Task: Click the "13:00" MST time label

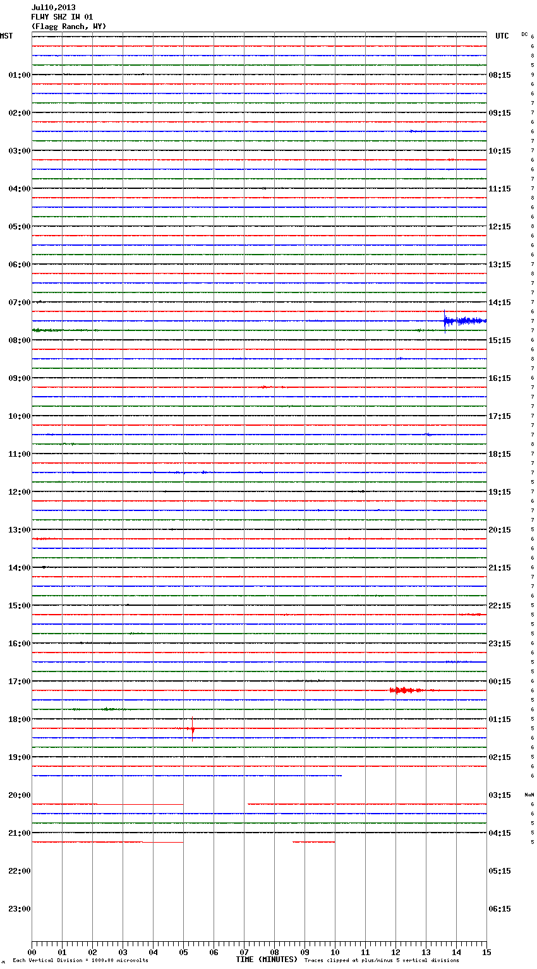Action: [20, 530]
